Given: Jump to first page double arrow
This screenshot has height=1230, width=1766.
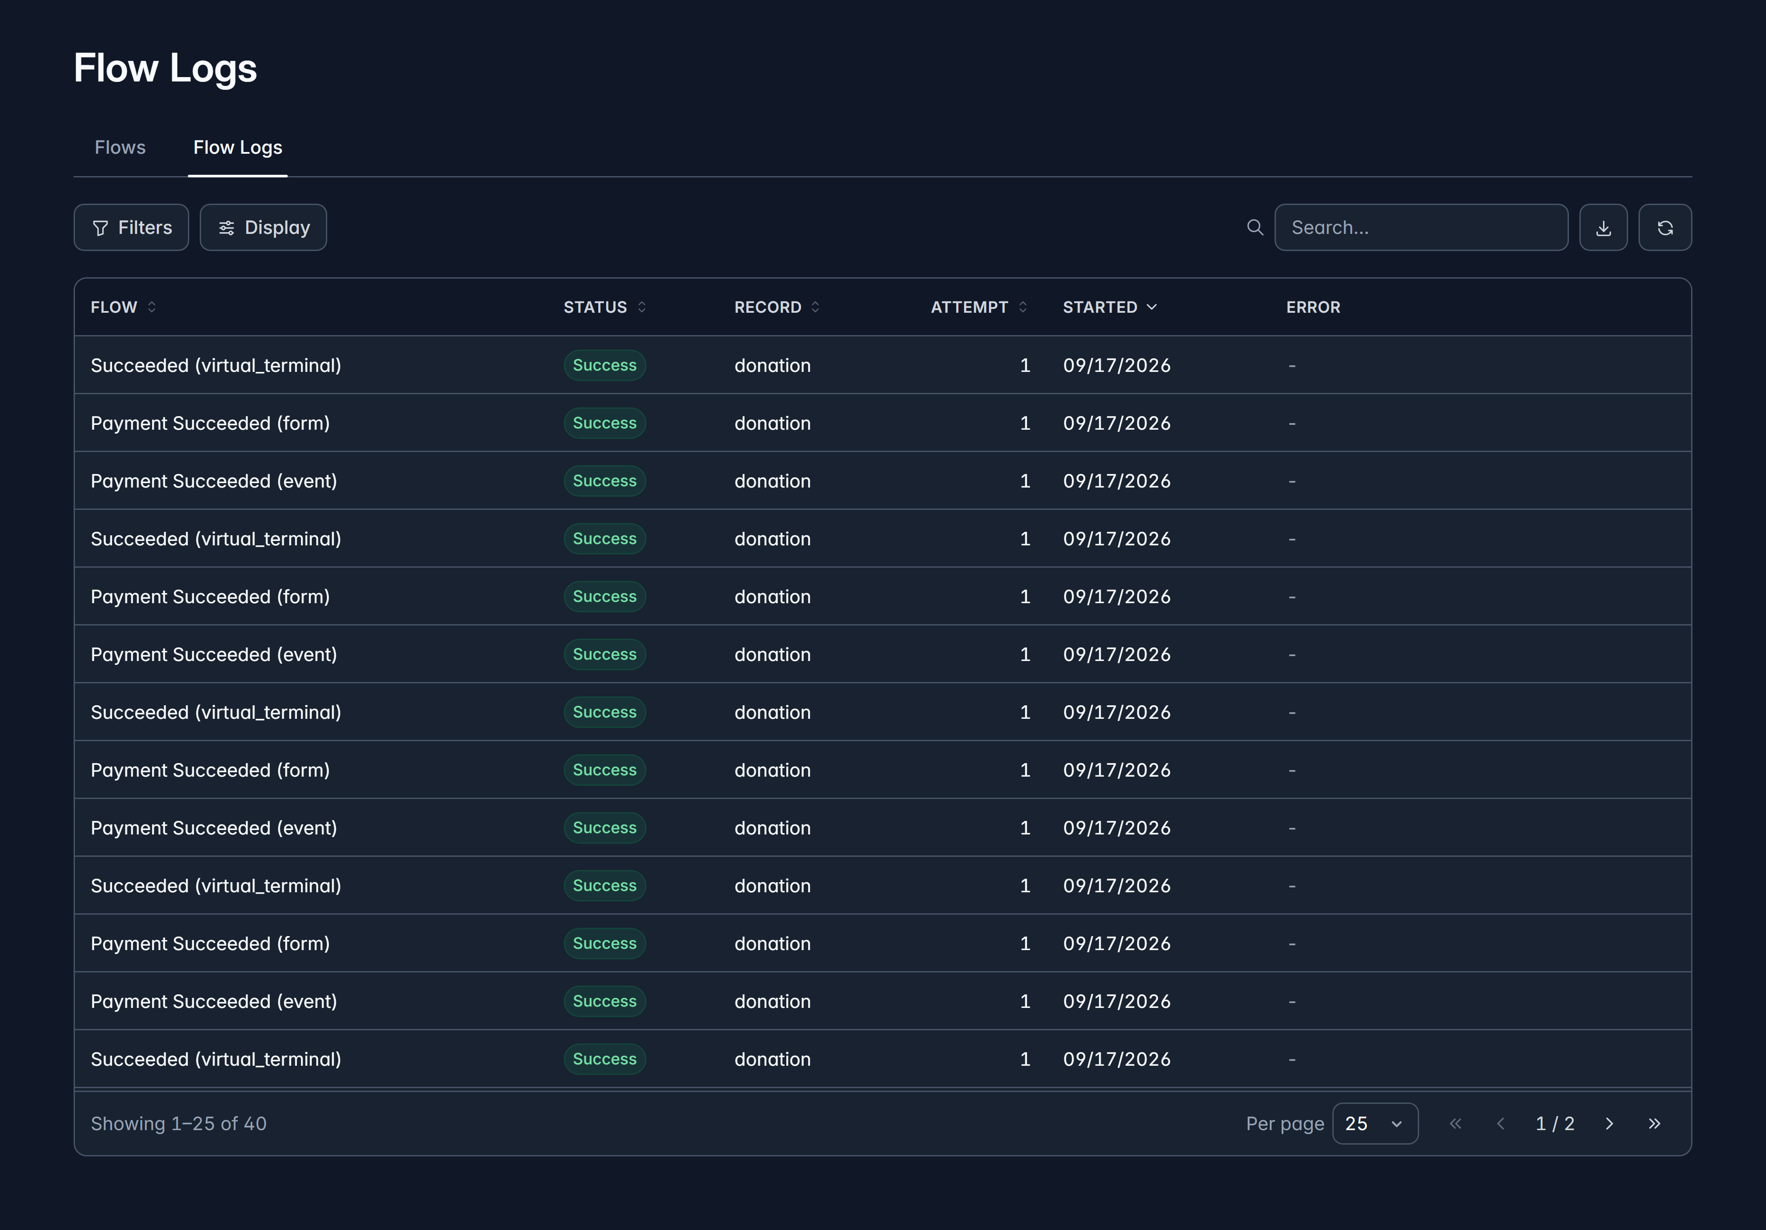Looking at the screenshot, I should pos(1455,1124).
